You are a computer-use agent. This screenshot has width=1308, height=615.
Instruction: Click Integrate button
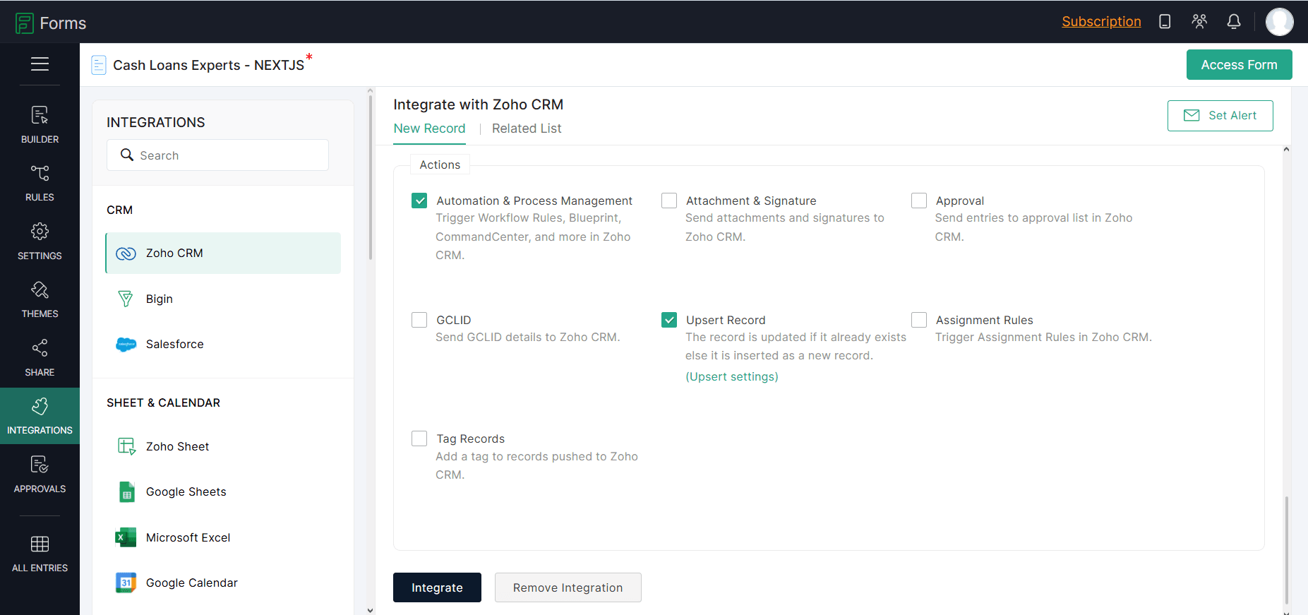437,587
